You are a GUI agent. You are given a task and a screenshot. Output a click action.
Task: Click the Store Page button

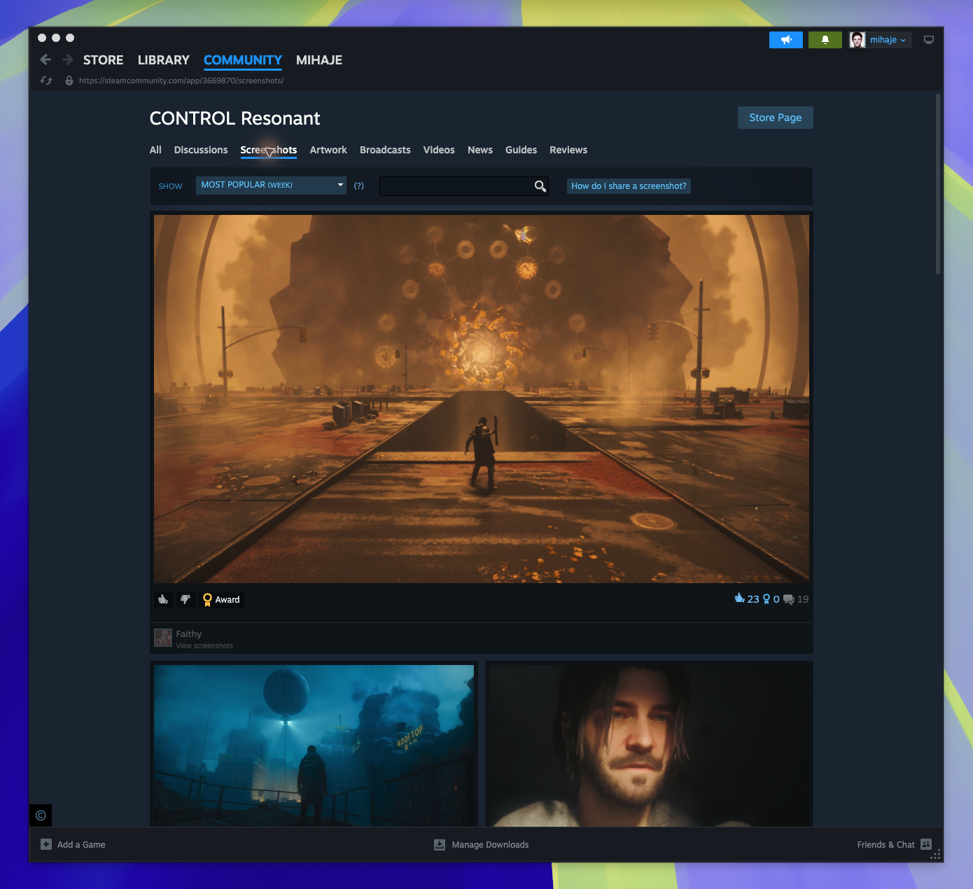[x=776, y=118]
